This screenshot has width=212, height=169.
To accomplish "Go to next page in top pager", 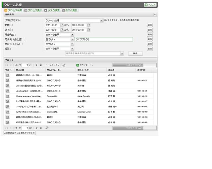I will [37, 65].
